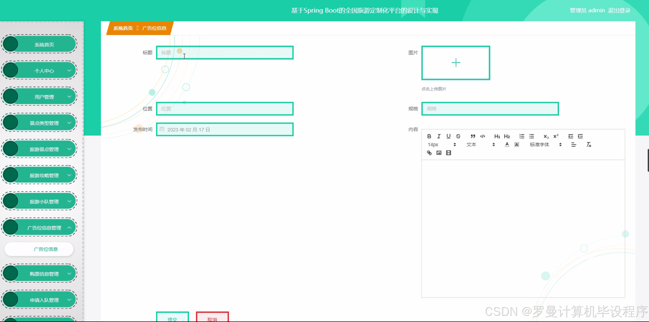Click inside the 内容 rich text area
This screenshot has height=322, width=649.
click(x=523, y=229)
